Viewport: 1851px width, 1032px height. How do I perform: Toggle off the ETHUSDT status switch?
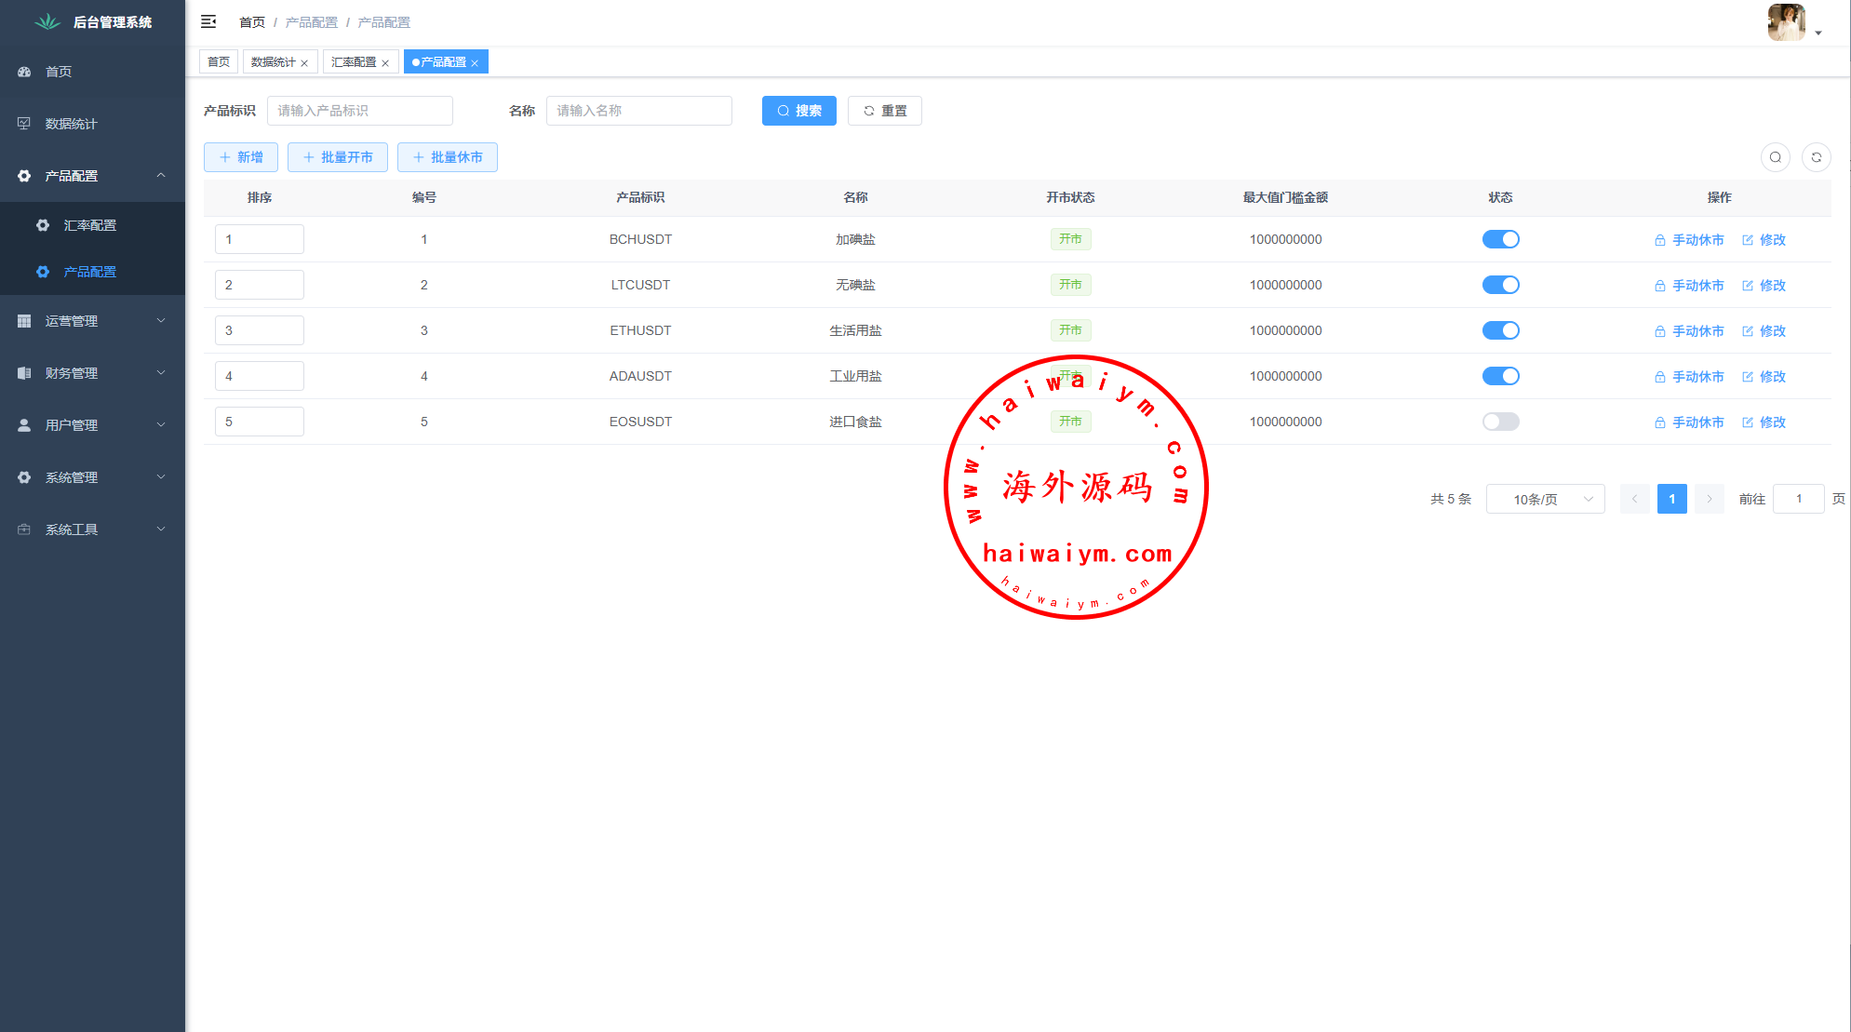1500,330
